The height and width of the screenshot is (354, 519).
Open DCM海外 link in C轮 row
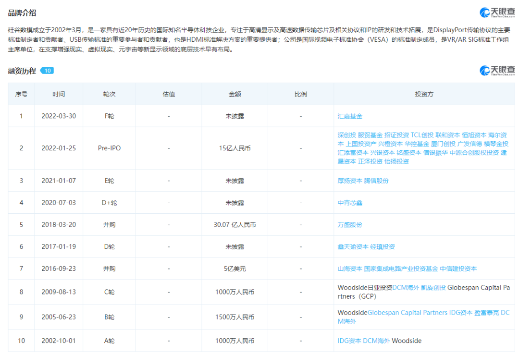406,288
